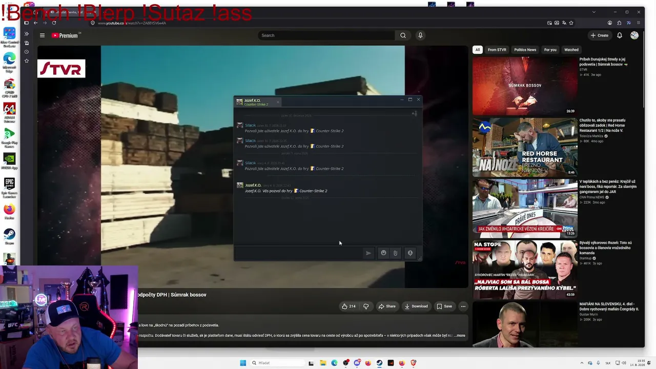Select the Watched filter chip
Image resolution: width=656 pixels, height=369 pixels.
click(571, 50)
